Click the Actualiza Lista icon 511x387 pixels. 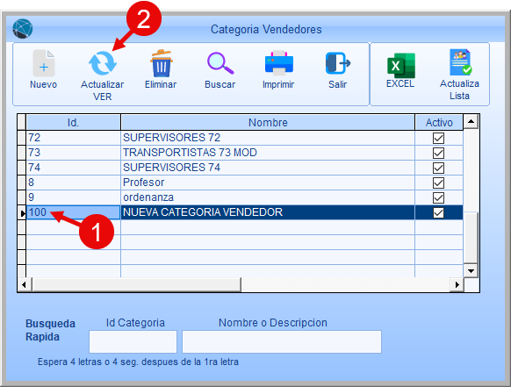460,62
